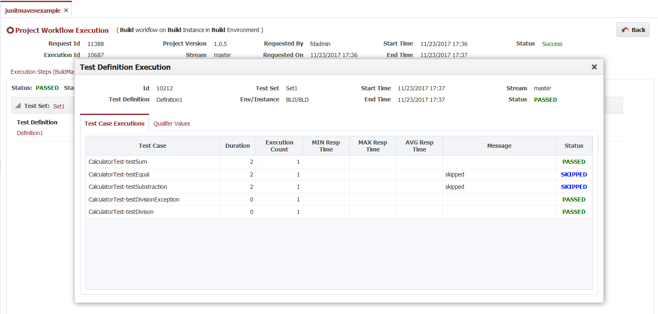Sort by the Test Case column header
Image resolution: width=658 pixels, height=314 pixels.
click(153, 146)
